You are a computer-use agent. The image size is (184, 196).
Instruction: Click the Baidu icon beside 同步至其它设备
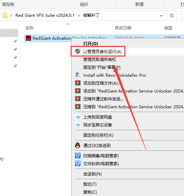click(x=78, y=125)
